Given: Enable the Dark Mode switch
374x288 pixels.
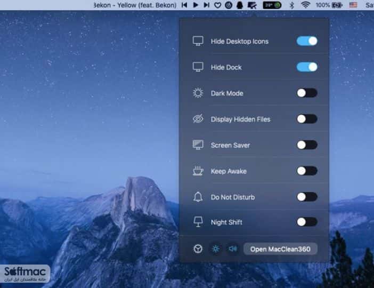Looking at the screenshot, I should tap(307, 93).
